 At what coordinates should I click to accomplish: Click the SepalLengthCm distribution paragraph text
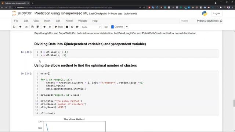tap(115, 33)
